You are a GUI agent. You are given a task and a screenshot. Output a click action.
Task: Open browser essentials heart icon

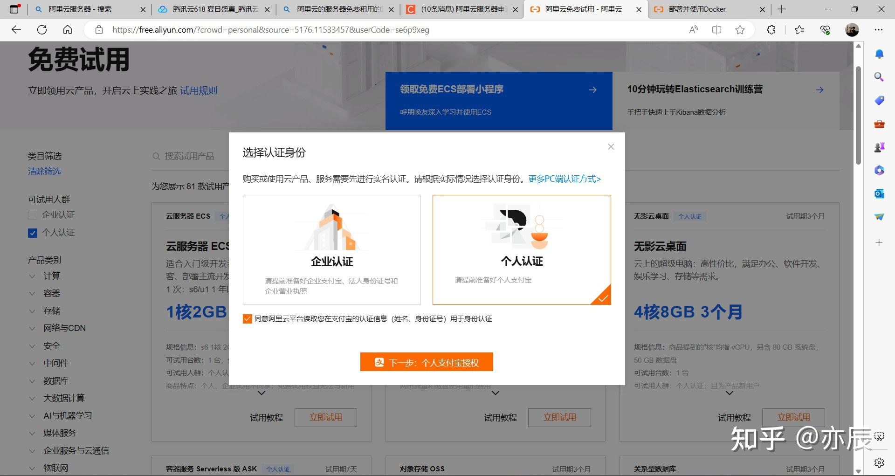click(825, 30)
